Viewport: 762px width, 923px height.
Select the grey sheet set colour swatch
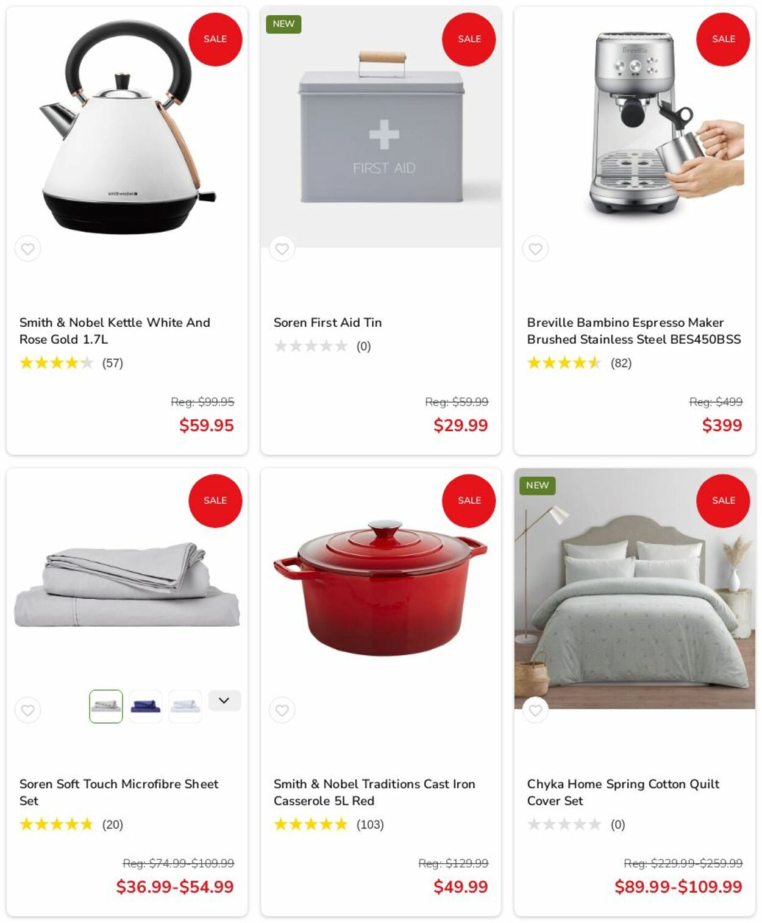pos(106,707)
